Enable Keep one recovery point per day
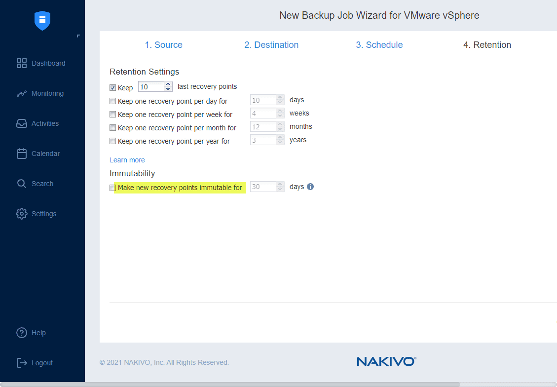Viewport: 557px width, 387px height. pyautogui.click(x=112, y=101)
